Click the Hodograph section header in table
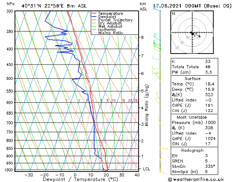The width and height of the screenshot is (235, 182). click(192, 150)
